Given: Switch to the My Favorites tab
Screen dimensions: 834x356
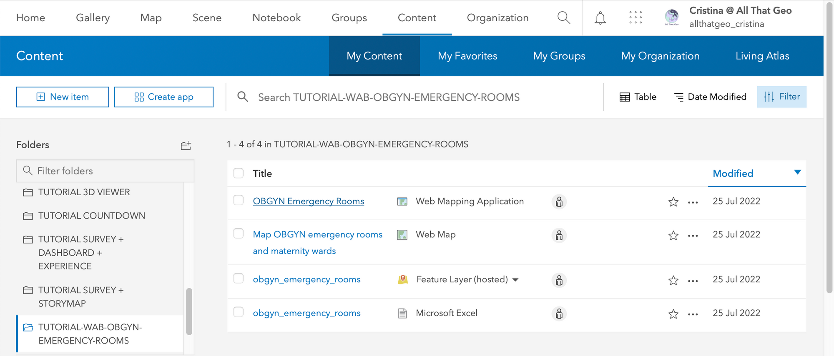Looking at the screenshot, I should [467, 56].
